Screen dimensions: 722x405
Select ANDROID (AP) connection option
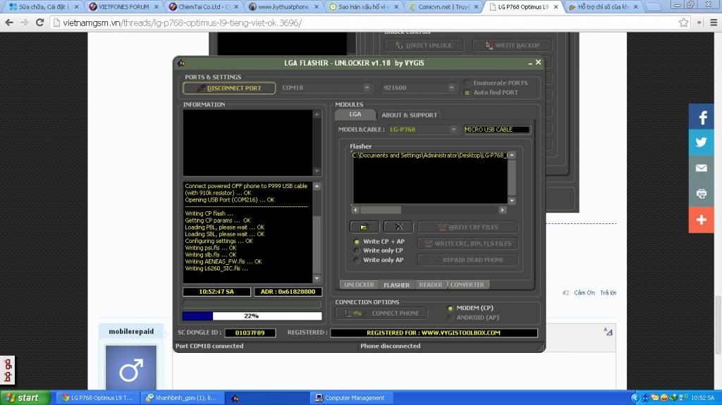[x=450, y=318]
